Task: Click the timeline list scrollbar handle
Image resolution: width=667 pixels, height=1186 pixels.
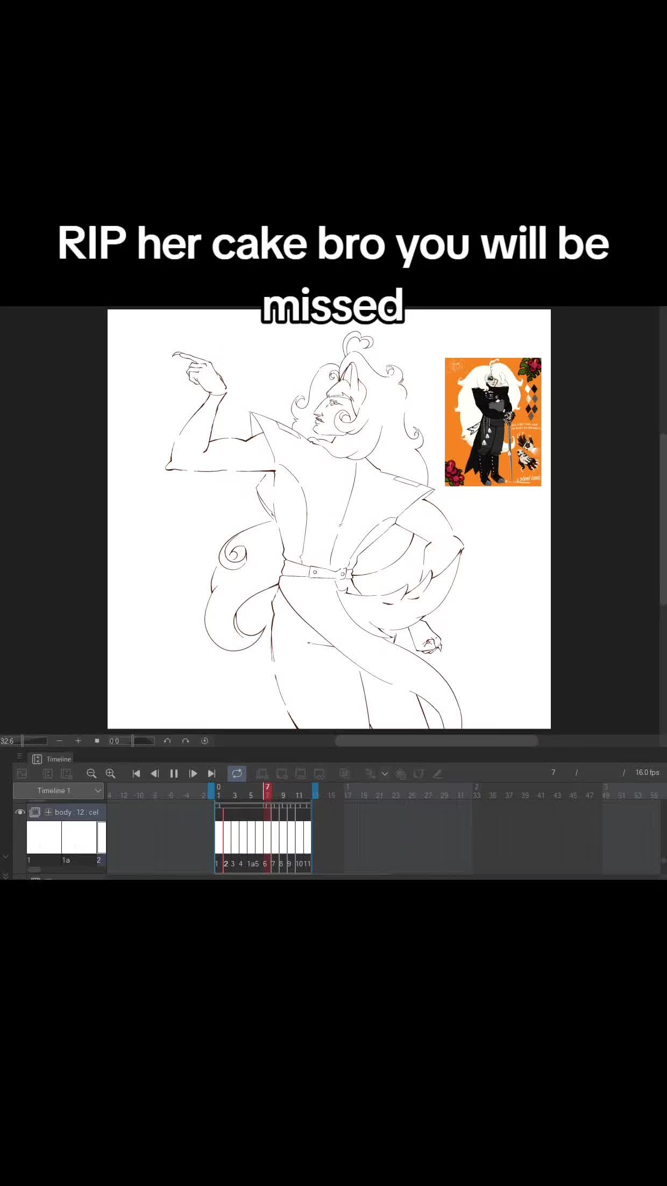Action: tap(34, 870)
